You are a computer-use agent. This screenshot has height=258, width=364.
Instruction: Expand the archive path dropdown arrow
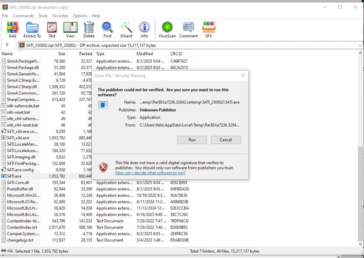360,45
